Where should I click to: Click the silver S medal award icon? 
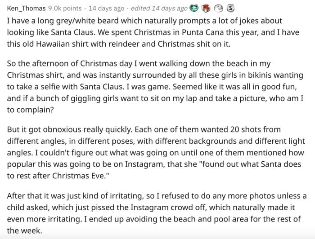(x=230, y=8)
